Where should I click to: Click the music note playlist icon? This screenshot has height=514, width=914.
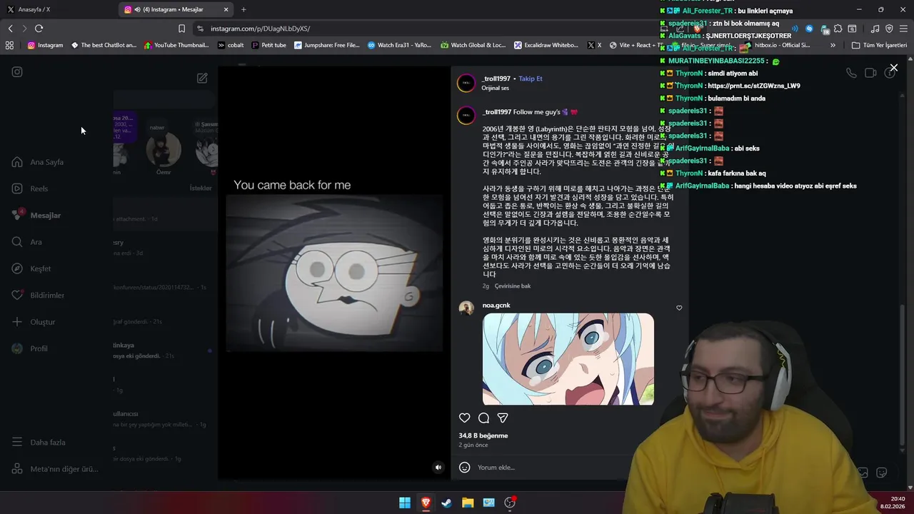point(875,29)
